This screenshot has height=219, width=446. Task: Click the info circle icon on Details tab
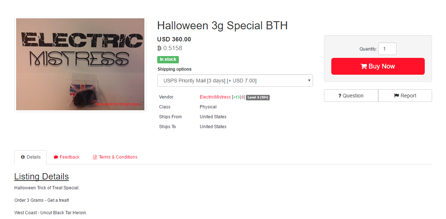tap(23, 157)
